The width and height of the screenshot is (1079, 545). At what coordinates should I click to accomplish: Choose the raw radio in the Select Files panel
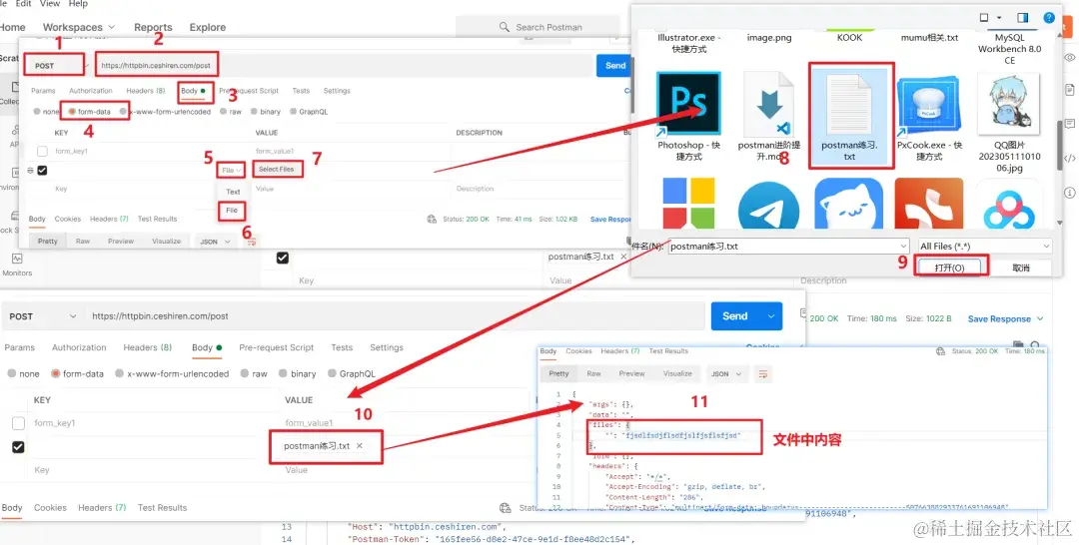tap(225, 112)
